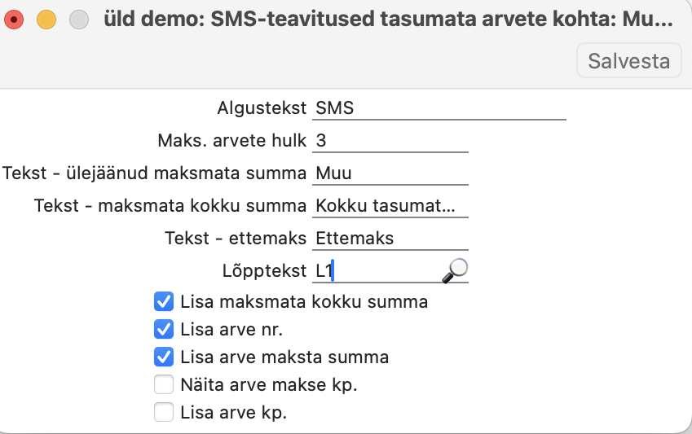This screenshot has height=434, width=692.
Task: Enable Näita arve makse kp. checkbox
Action: point(164,384)
